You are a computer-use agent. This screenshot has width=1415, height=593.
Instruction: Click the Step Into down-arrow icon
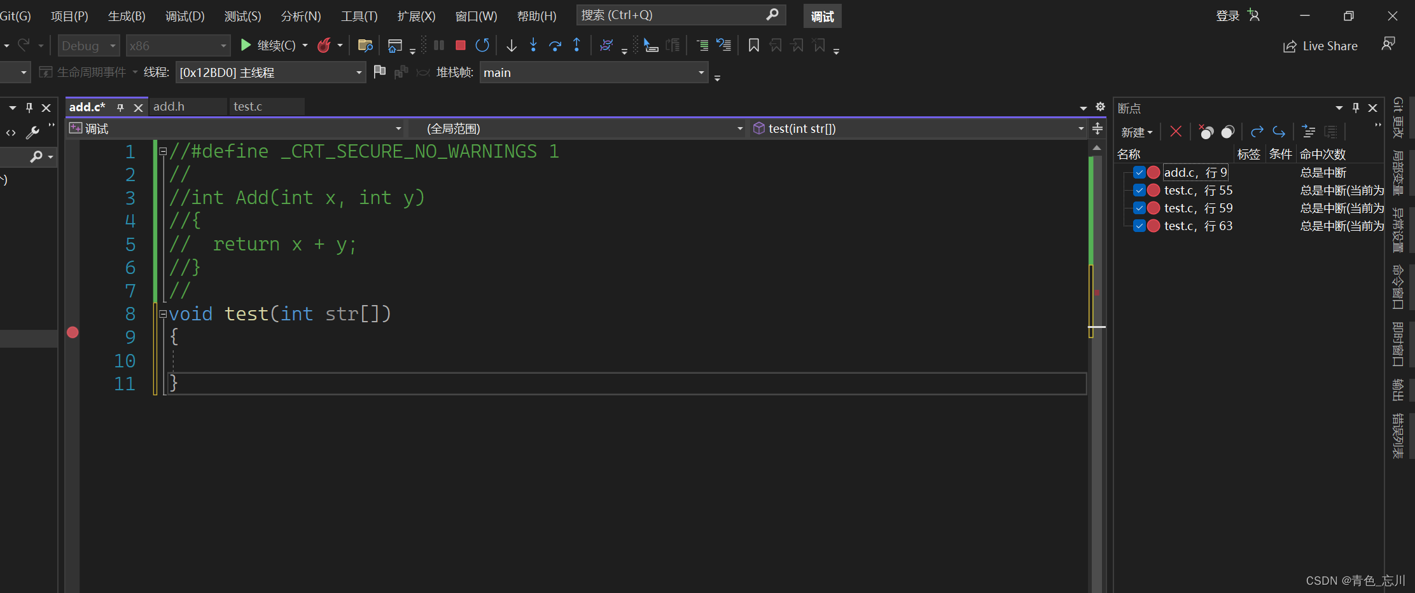click(x=533, y=45)
